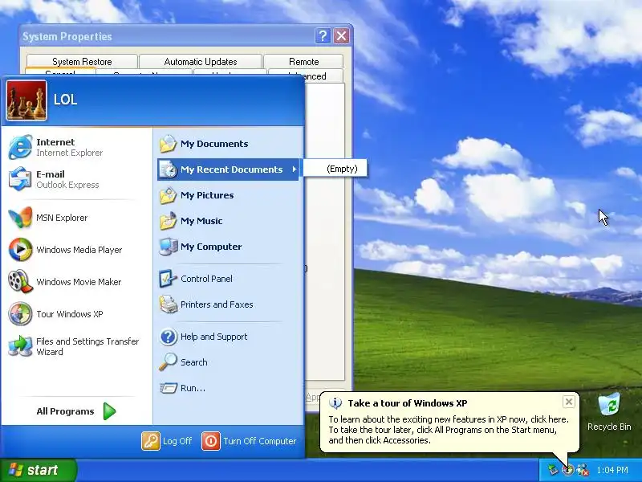Open the My Music folder icon
Screen dimensions: 642x482
168,221
